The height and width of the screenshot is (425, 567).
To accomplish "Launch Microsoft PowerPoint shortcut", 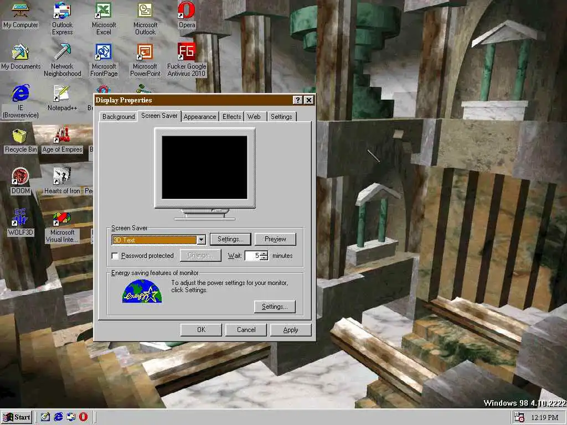I will pyautogui.click(x=145, y=60).
